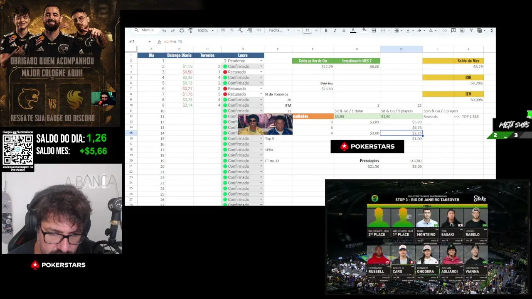Open the Pendente status dropdown in row 2

(261, 61)
